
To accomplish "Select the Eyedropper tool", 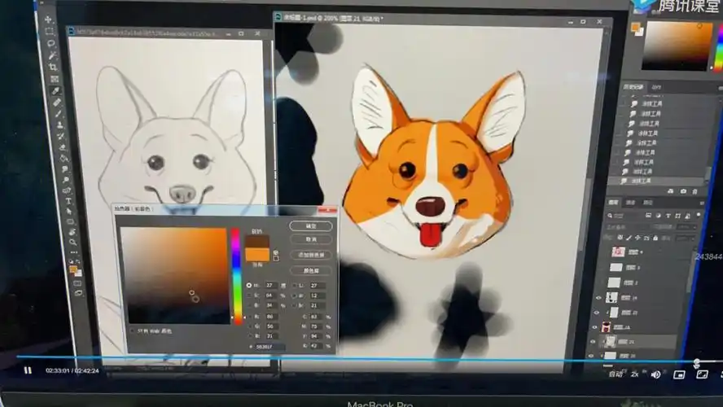I will [x=55, y=91].
